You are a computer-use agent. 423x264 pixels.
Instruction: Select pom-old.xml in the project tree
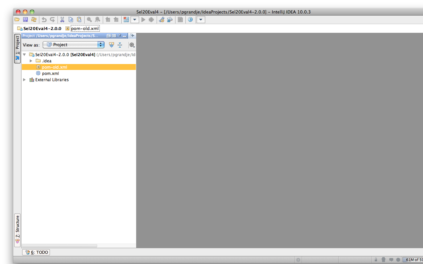pyautogui.click(x=79, y=67)
